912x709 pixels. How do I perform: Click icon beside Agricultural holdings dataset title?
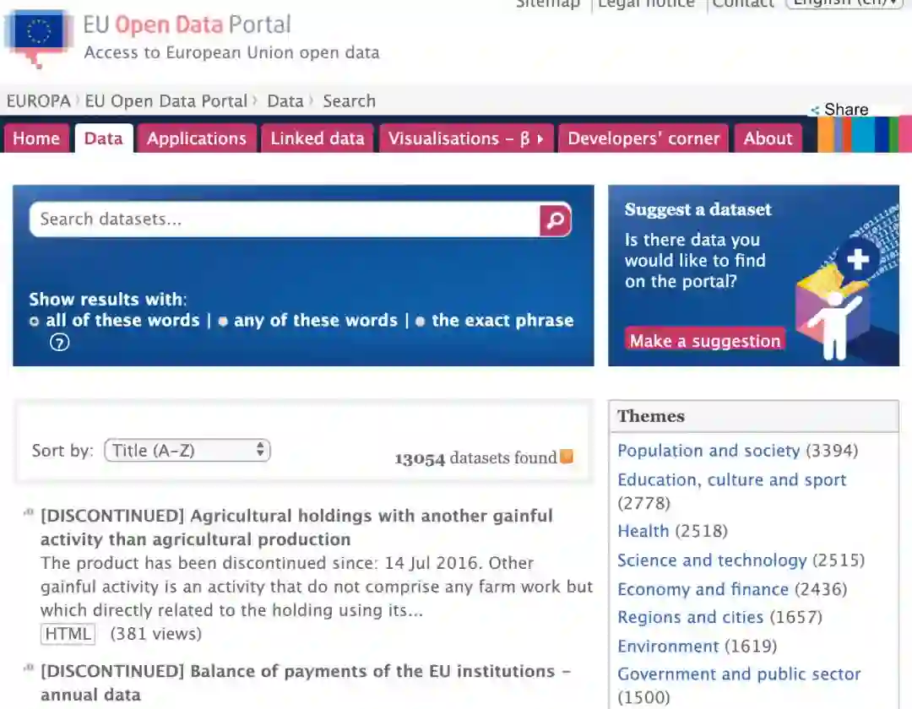click(29, 512)
